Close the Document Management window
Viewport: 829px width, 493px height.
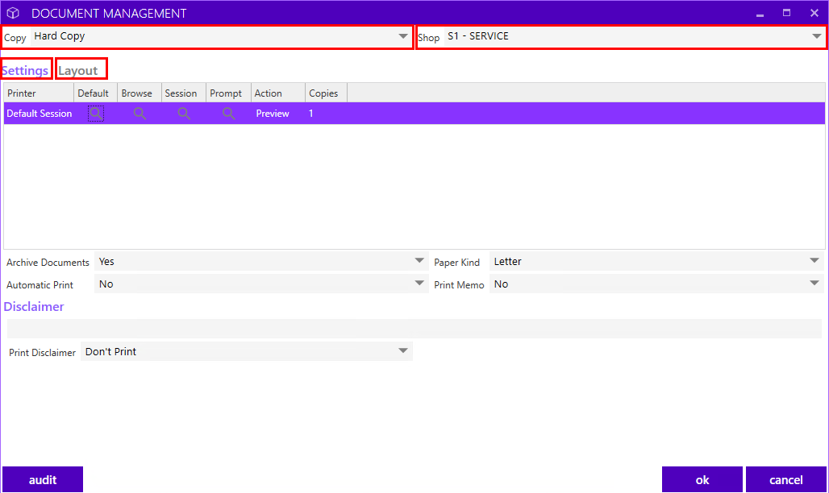coord(814,13)
